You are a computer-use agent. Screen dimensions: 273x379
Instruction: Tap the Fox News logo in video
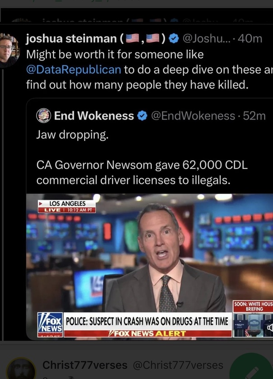pos(50,324)
